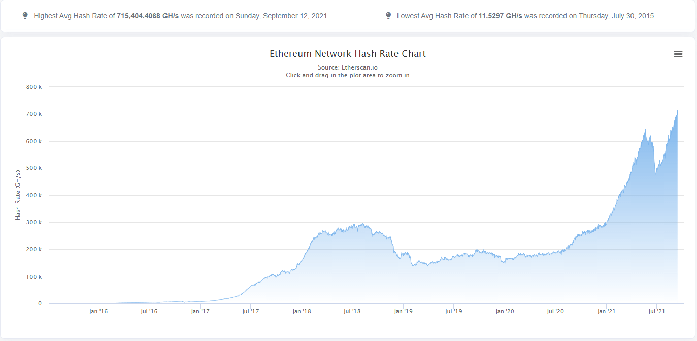Click the Jul '18 x-axis label
The width and height of the screenshot is (697, 341).
pyautogui.click(x=352, y=311)
